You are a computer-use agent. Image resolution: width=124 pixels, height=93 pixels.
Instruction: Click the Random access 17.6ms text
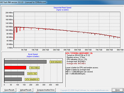coord(76,57)
